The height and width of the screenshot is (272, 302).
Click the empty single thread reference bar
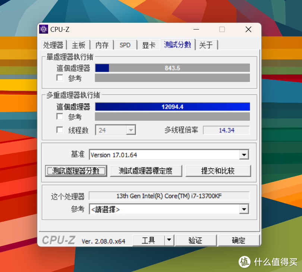pyautogui.click(x=173, y=78)
